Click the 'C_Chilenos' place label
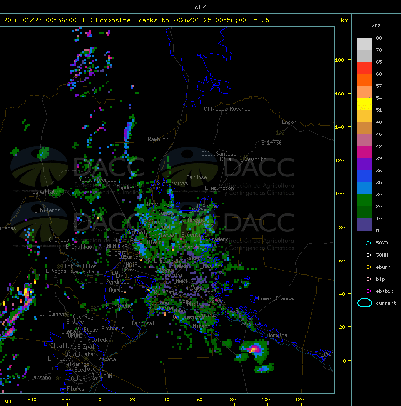401x406 pixels. tap(46, 210)
